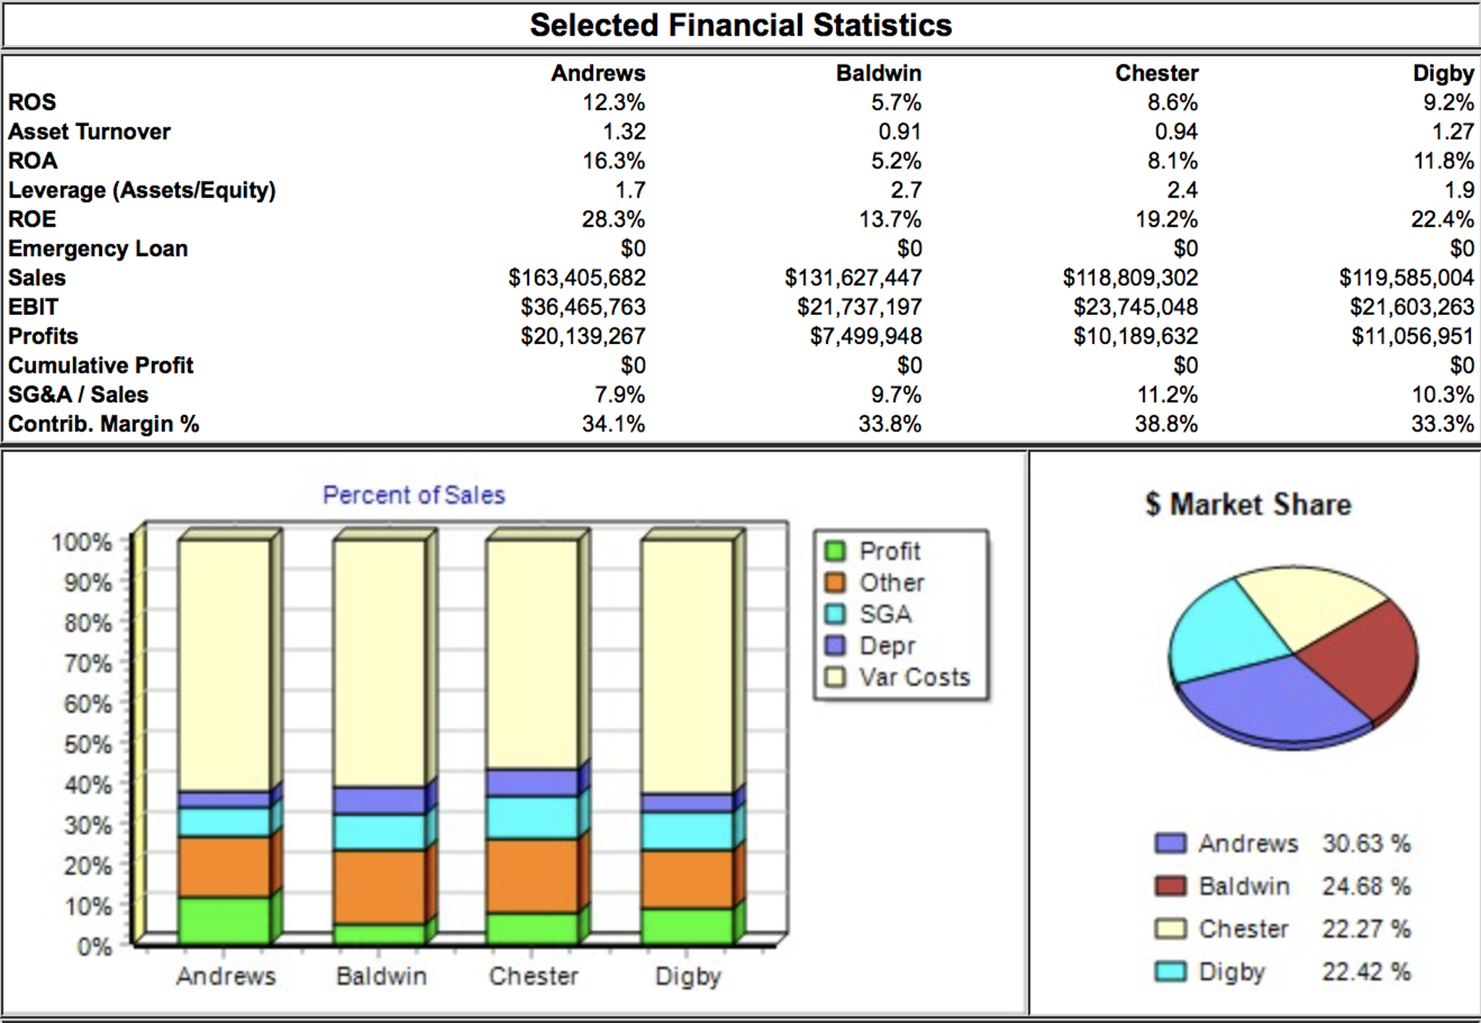Click Andrews swatch in Market Share legend
Viewport: 1481px width, 1023px height.
[1170, 843]
